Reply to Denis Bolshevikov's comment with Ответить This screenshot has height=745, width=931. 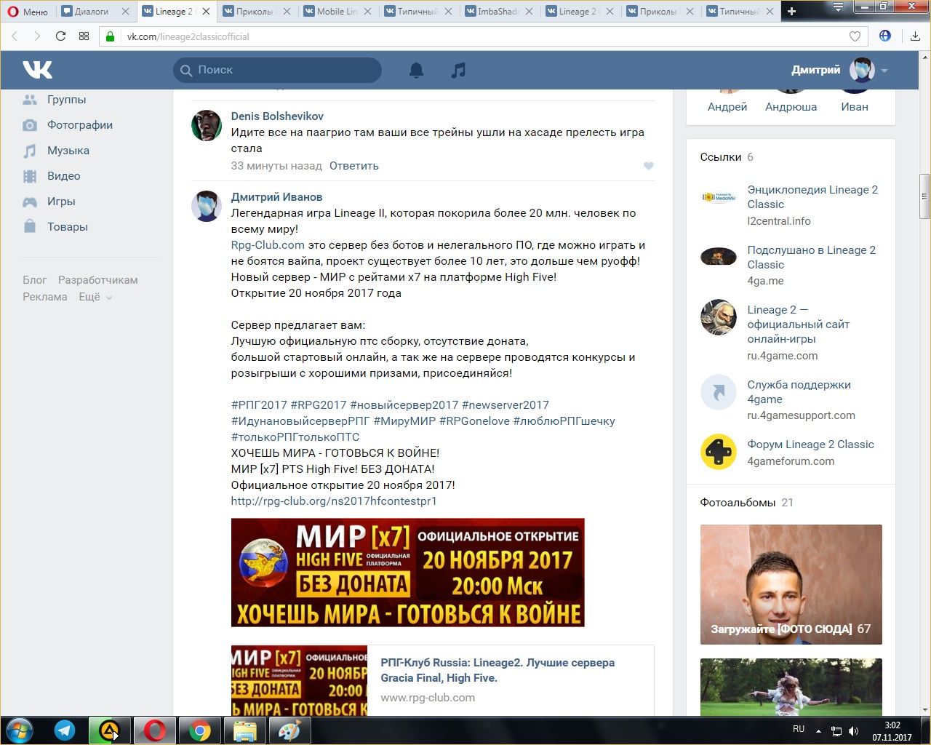(354, 166)
